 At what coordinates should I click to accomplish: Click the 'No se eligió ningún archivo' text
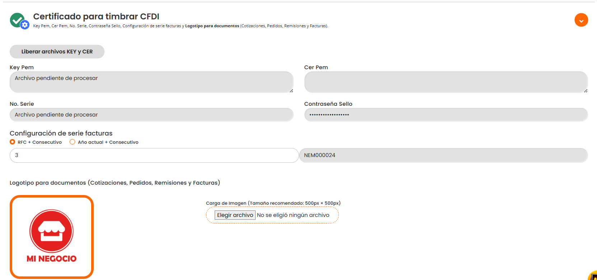coord(293,215)
